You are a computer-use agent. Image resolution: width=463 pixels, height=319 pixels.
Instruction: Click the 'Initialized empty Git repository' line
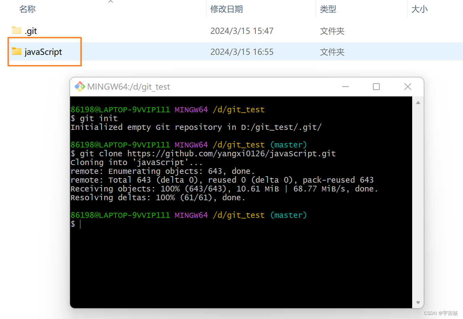coord(196,127)
